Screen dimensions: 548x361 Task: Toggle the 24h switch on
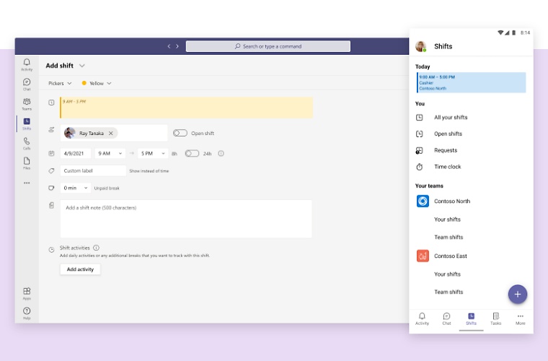coord(192,153)
